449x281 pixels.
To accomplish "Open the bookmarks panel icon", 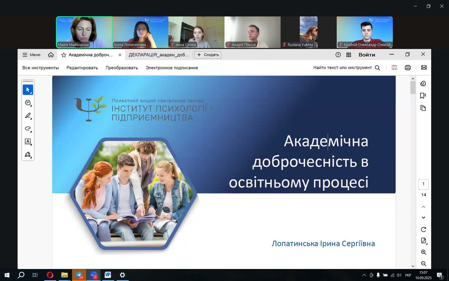I will (423, 96).
